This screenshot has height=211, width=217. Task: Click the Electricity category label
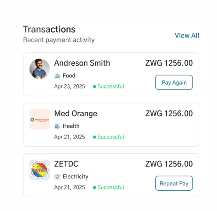point(75,177)
